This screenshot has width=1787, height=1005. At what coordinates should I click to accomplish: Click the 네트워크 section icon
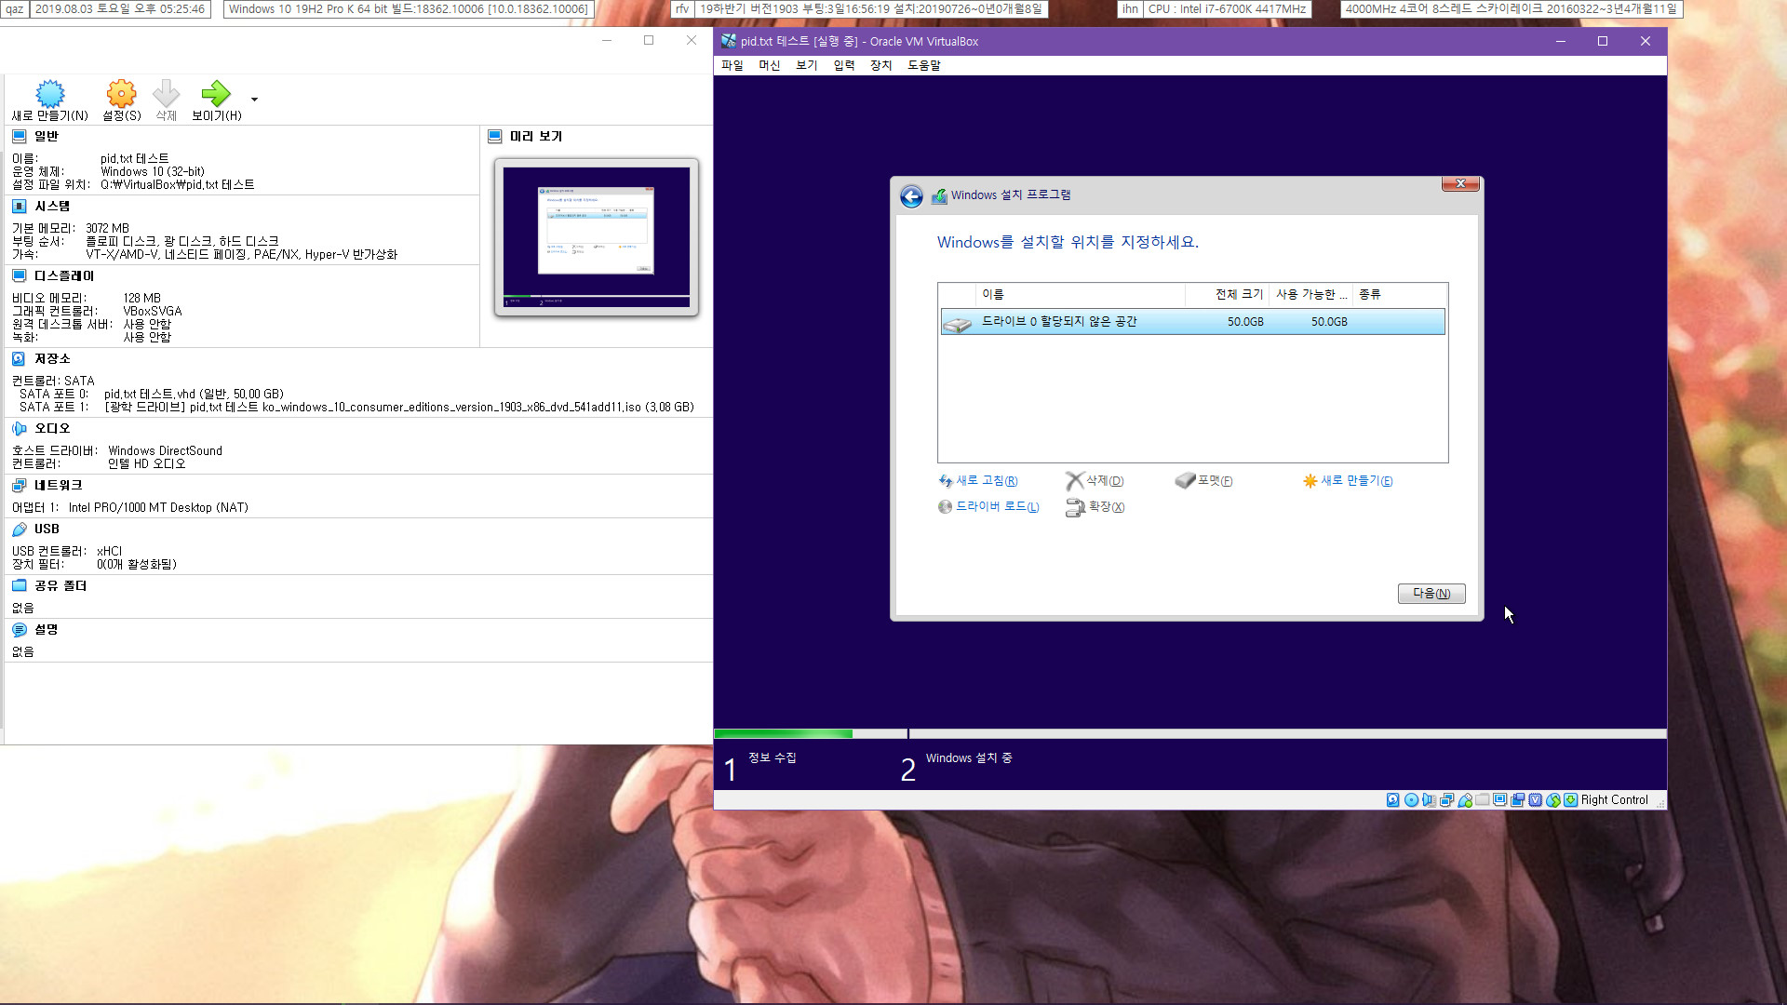click(x=20, y=486)
